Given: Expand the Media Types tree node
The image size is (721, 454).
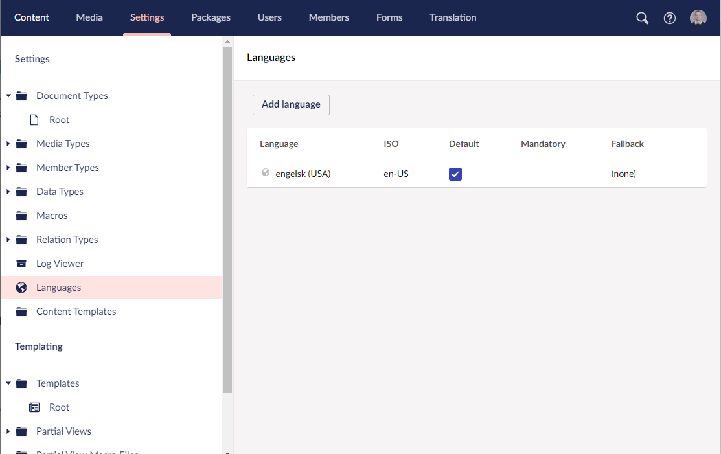Looking at the screenshot, I should (8, 143).
